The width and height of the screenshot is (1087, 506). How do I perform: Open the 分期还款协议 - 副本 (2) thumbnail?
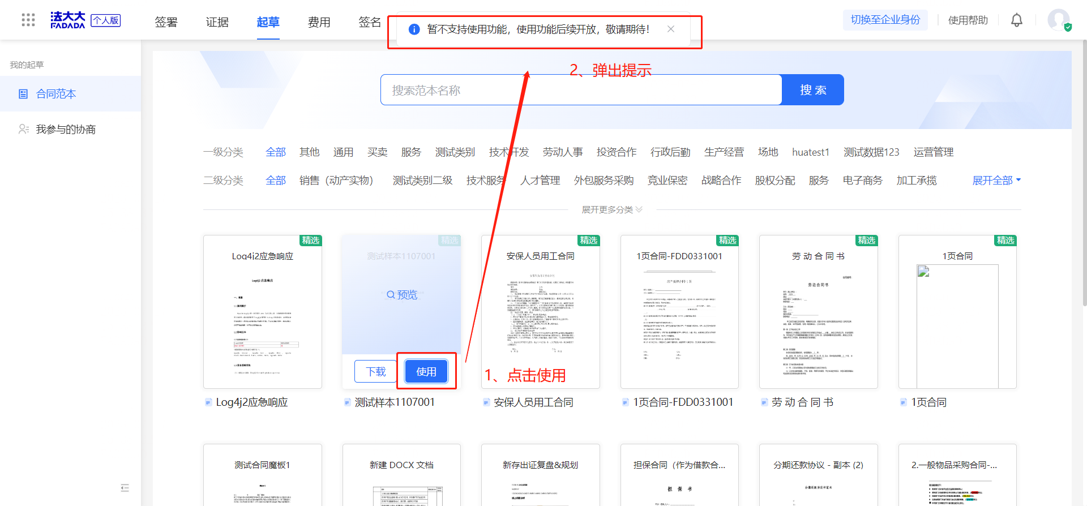(819, 475)
